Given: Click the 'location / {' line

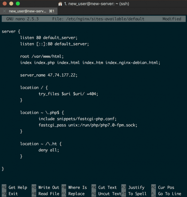Looking at the screenshot, I should click(34, 88).
